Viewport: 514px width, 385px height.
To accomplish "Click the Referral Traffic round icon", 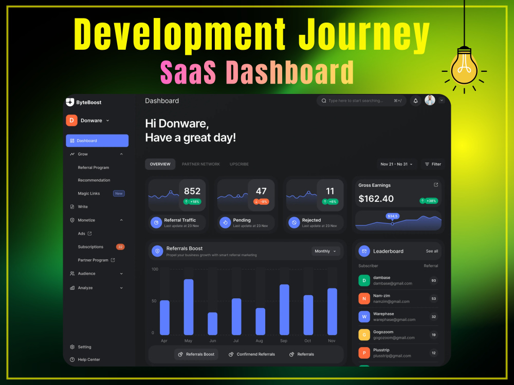I will coord(156,223).
